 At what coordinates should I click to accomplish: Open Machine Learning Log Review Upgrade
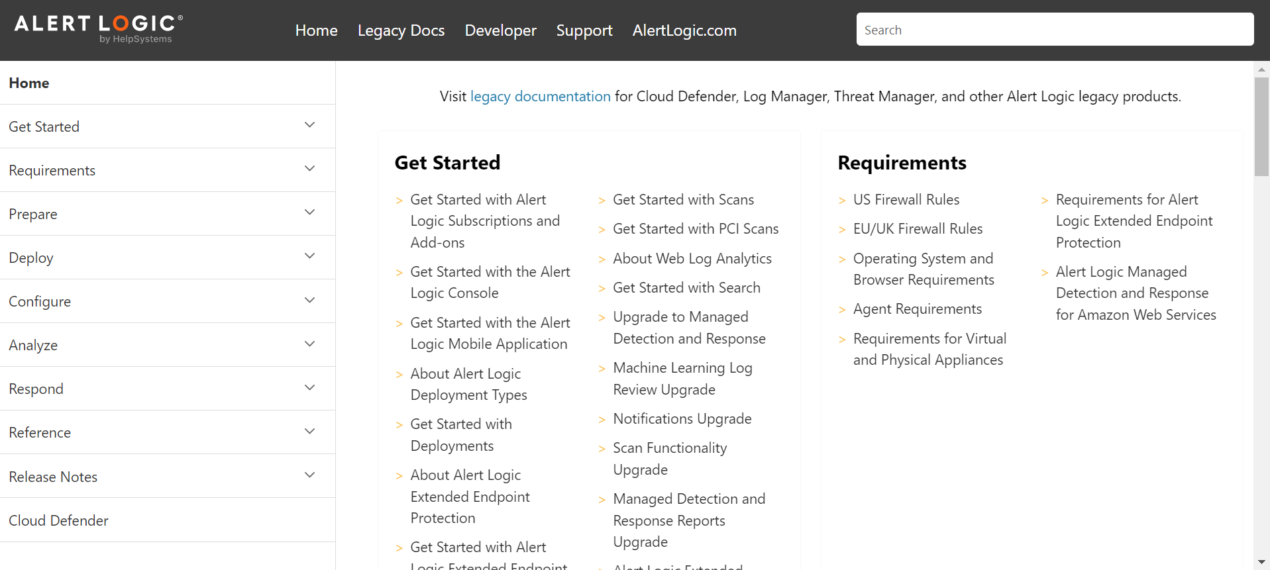coord(683,379)
